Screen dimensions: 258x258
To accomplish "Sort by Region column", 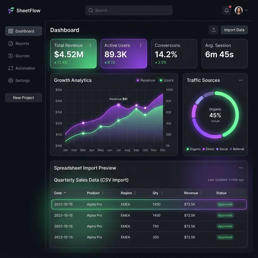I will point(128,193).
